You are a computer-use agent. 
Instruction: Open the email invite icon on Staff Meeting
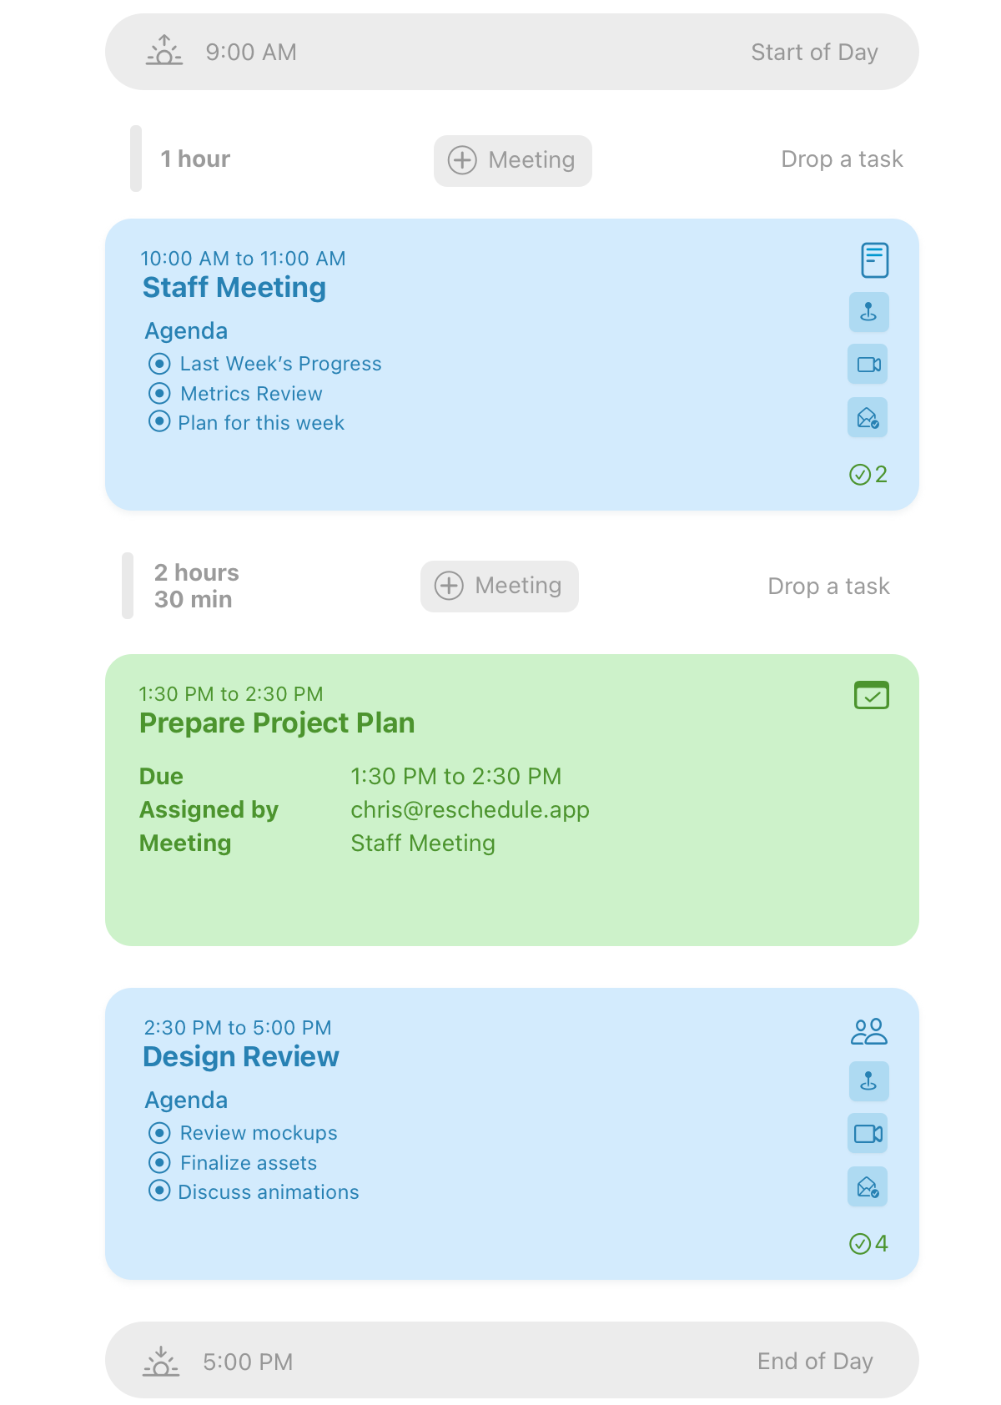tap(868, 417)
